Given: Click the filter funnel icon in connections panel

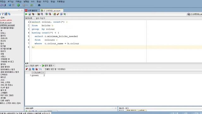Looking at the screenshot, I should (3, 14).
